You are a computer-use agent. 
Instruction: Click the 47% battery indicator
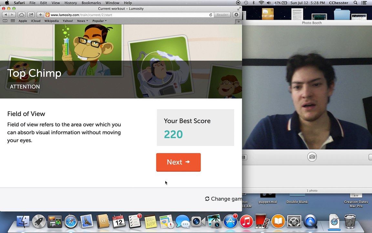coord(281,3)
